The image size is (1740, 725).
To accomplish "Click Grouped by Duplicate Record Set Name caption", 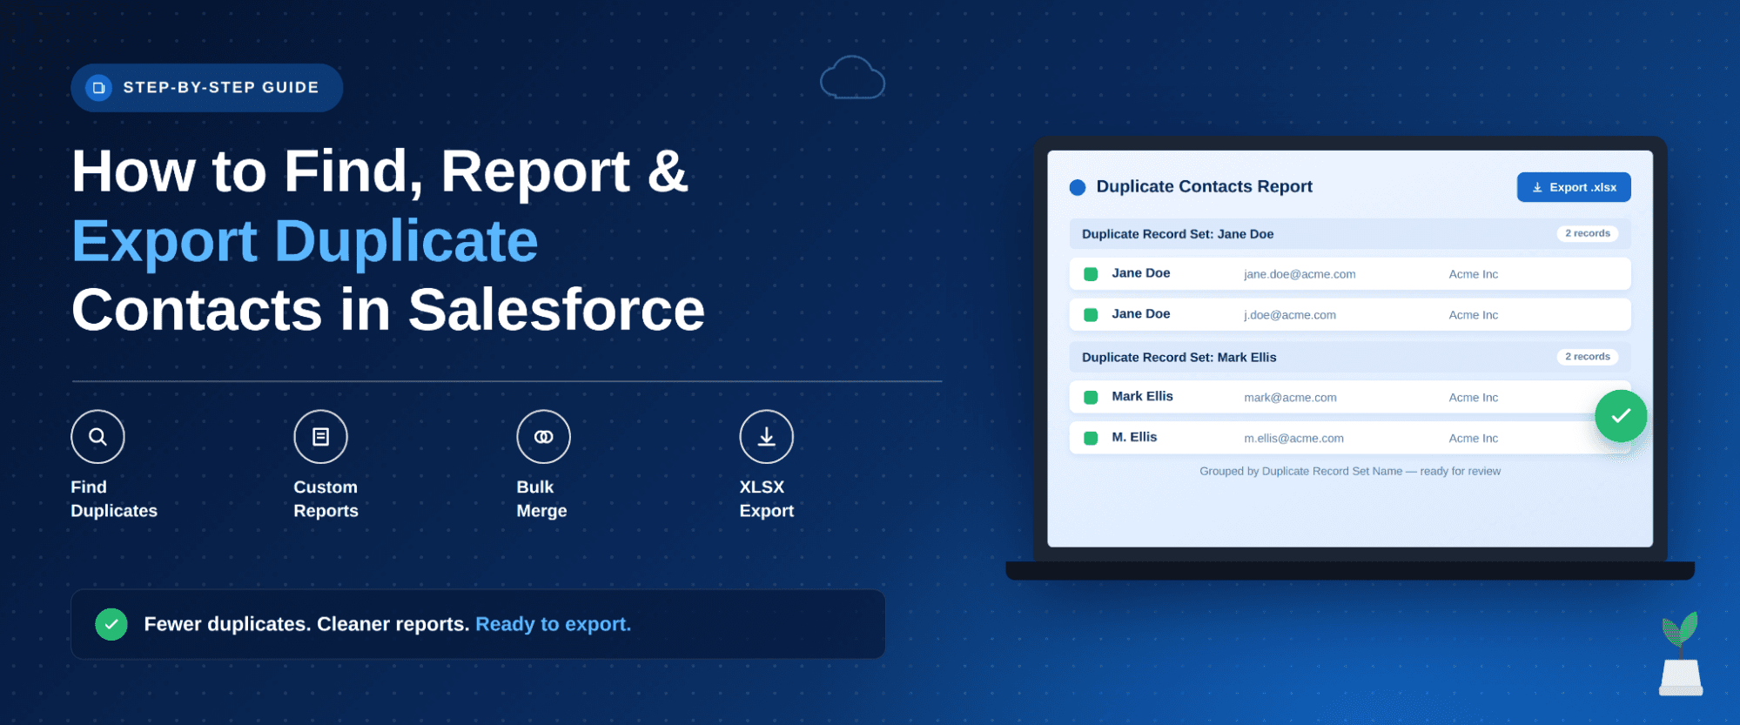I will 1350,472.
